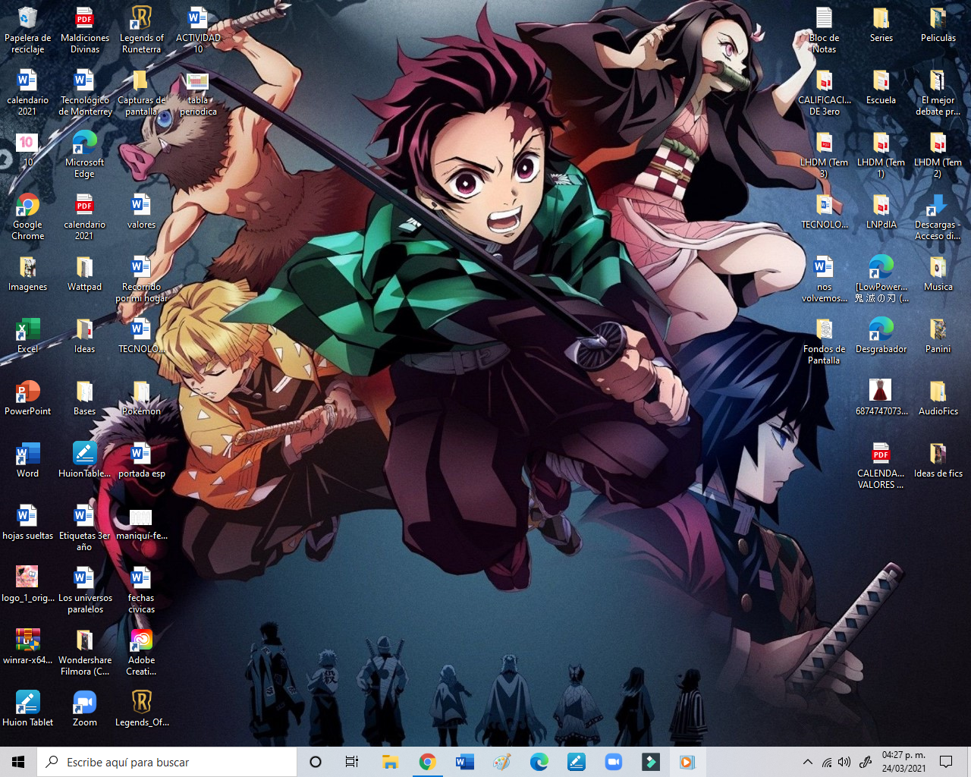The image size is (971, 777).
Task: Open Legends_Of installer icon
Action: point(141,709)
